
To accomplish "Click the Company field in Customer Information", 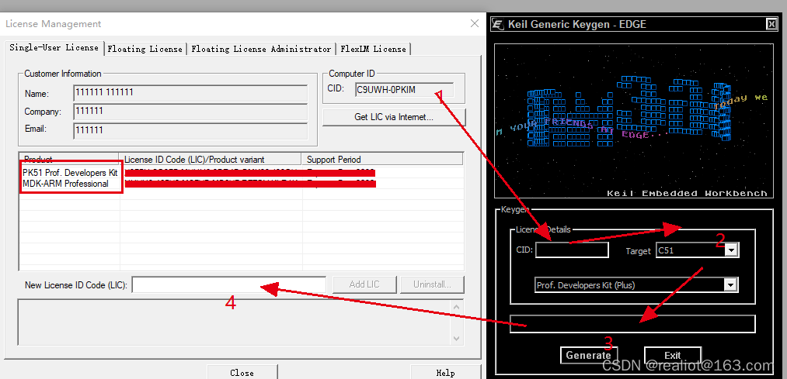I will tap(190, 112).
